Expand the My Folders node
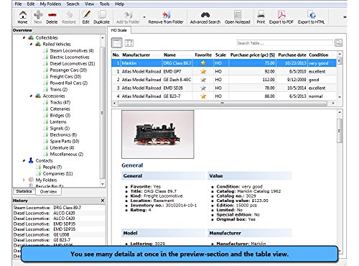The image size is (359, 266). point(24,180)
